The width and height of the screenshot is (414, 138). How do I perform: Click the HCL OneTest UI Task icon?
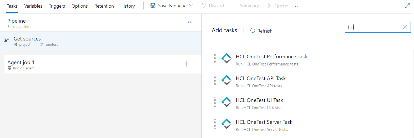click(x=226, y=102)
